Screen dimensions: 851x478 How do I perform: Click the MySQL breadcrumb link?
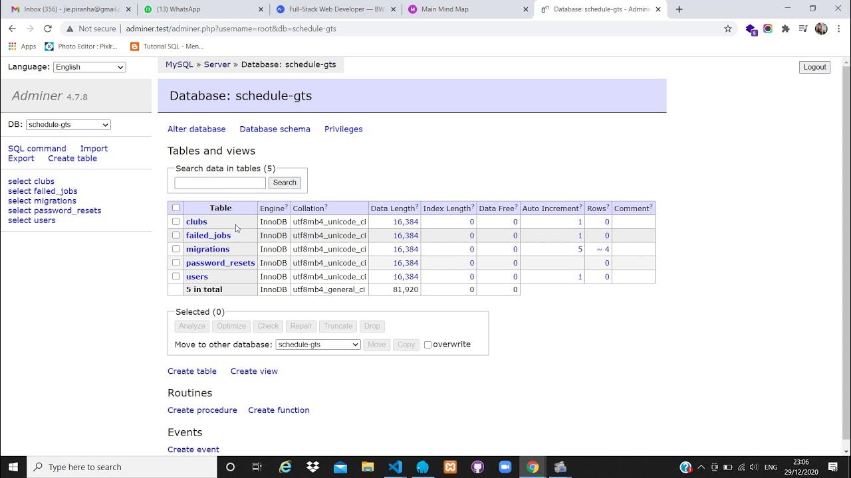180,64
